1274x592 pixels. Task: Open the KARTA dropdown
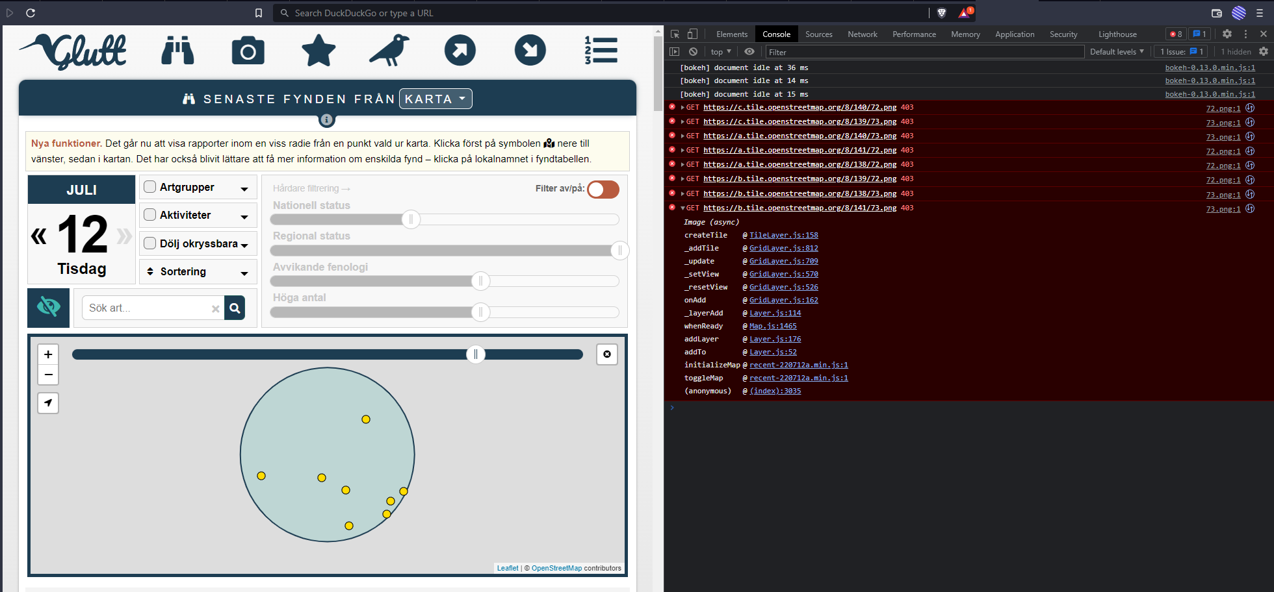tap(435, 99)
